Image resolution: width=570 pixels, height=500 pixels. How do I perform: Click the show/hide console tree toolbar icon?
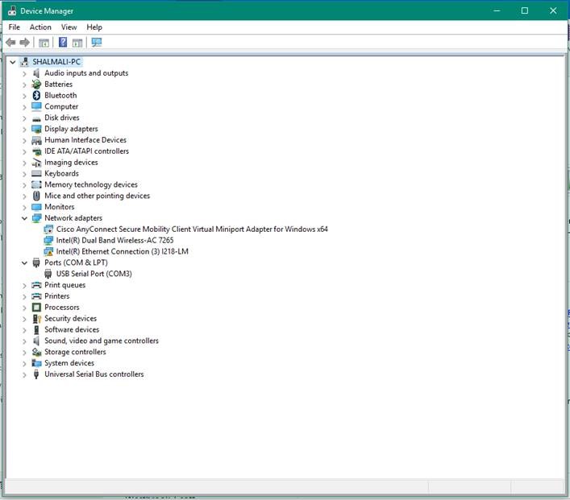pos(44,43)
